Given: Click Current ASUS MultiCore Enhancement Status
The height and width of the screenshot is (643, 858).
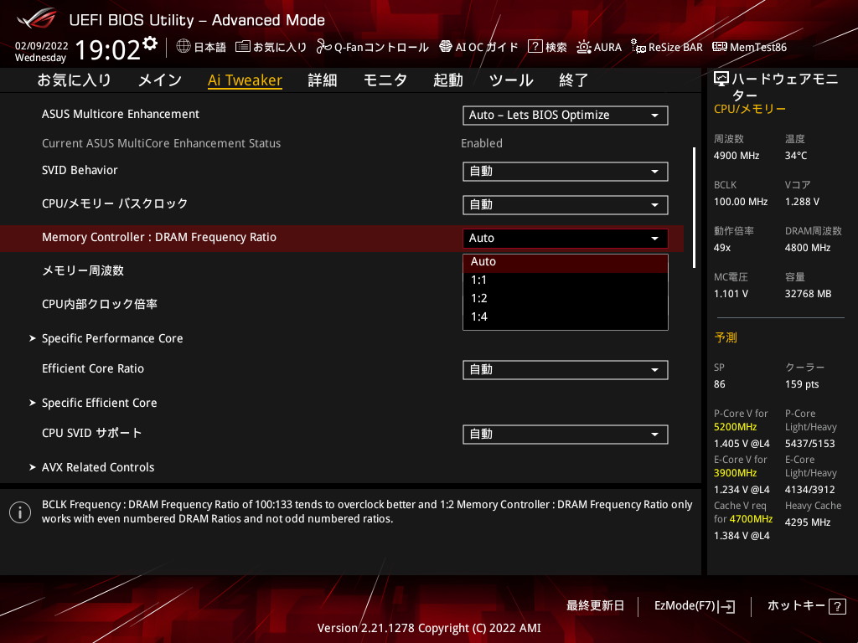Looking at the screenshot, I should tap(162, 143).
